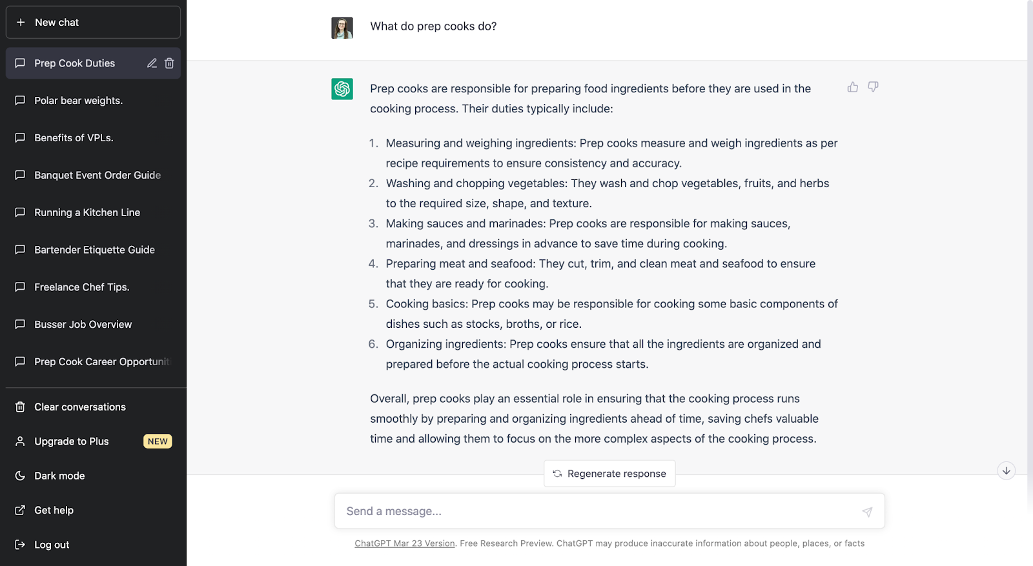
Task: Log out of the account
Action: pyautogui.click(x=52, y=545)
